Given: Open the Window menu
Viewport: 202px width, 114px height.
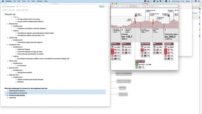Looking at the screenshot, I should pos(40,1).
